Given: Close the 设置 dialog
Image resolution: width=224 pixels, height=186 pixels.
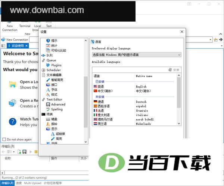Looking at the screenshot, I should point(182,32).
